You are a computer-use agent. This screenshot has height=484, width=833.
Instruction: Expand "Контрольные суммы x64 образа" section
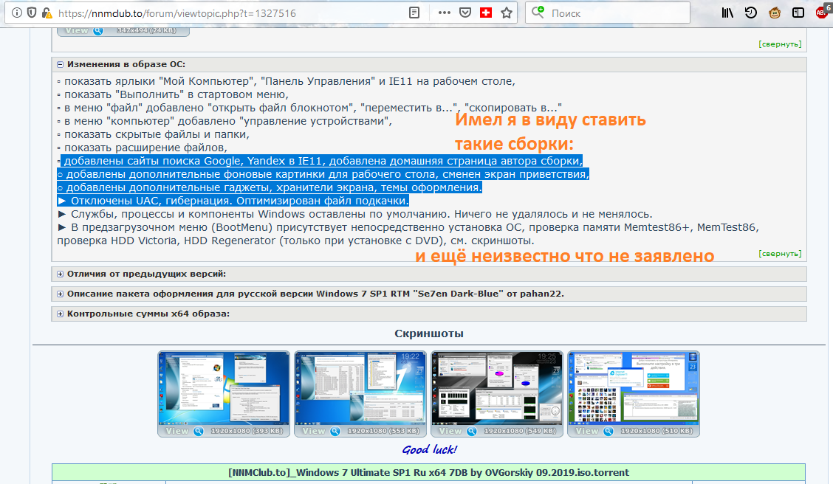[x=60, y=314]
